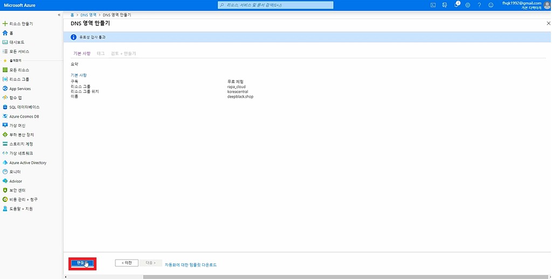The image size is (552, 279).
Task: Open the 도움말 + 지원 icon
Action: pos(5,208)
